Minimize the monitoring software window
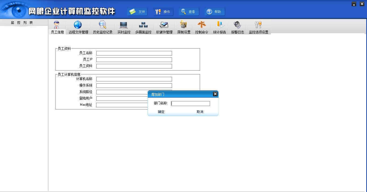Screen dimensions: 367x192 (354, 4)
